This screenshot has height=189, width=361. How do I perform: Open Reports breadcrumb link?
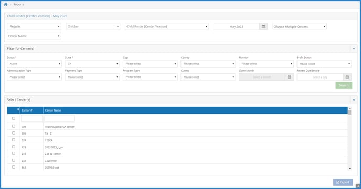point(18,4)
